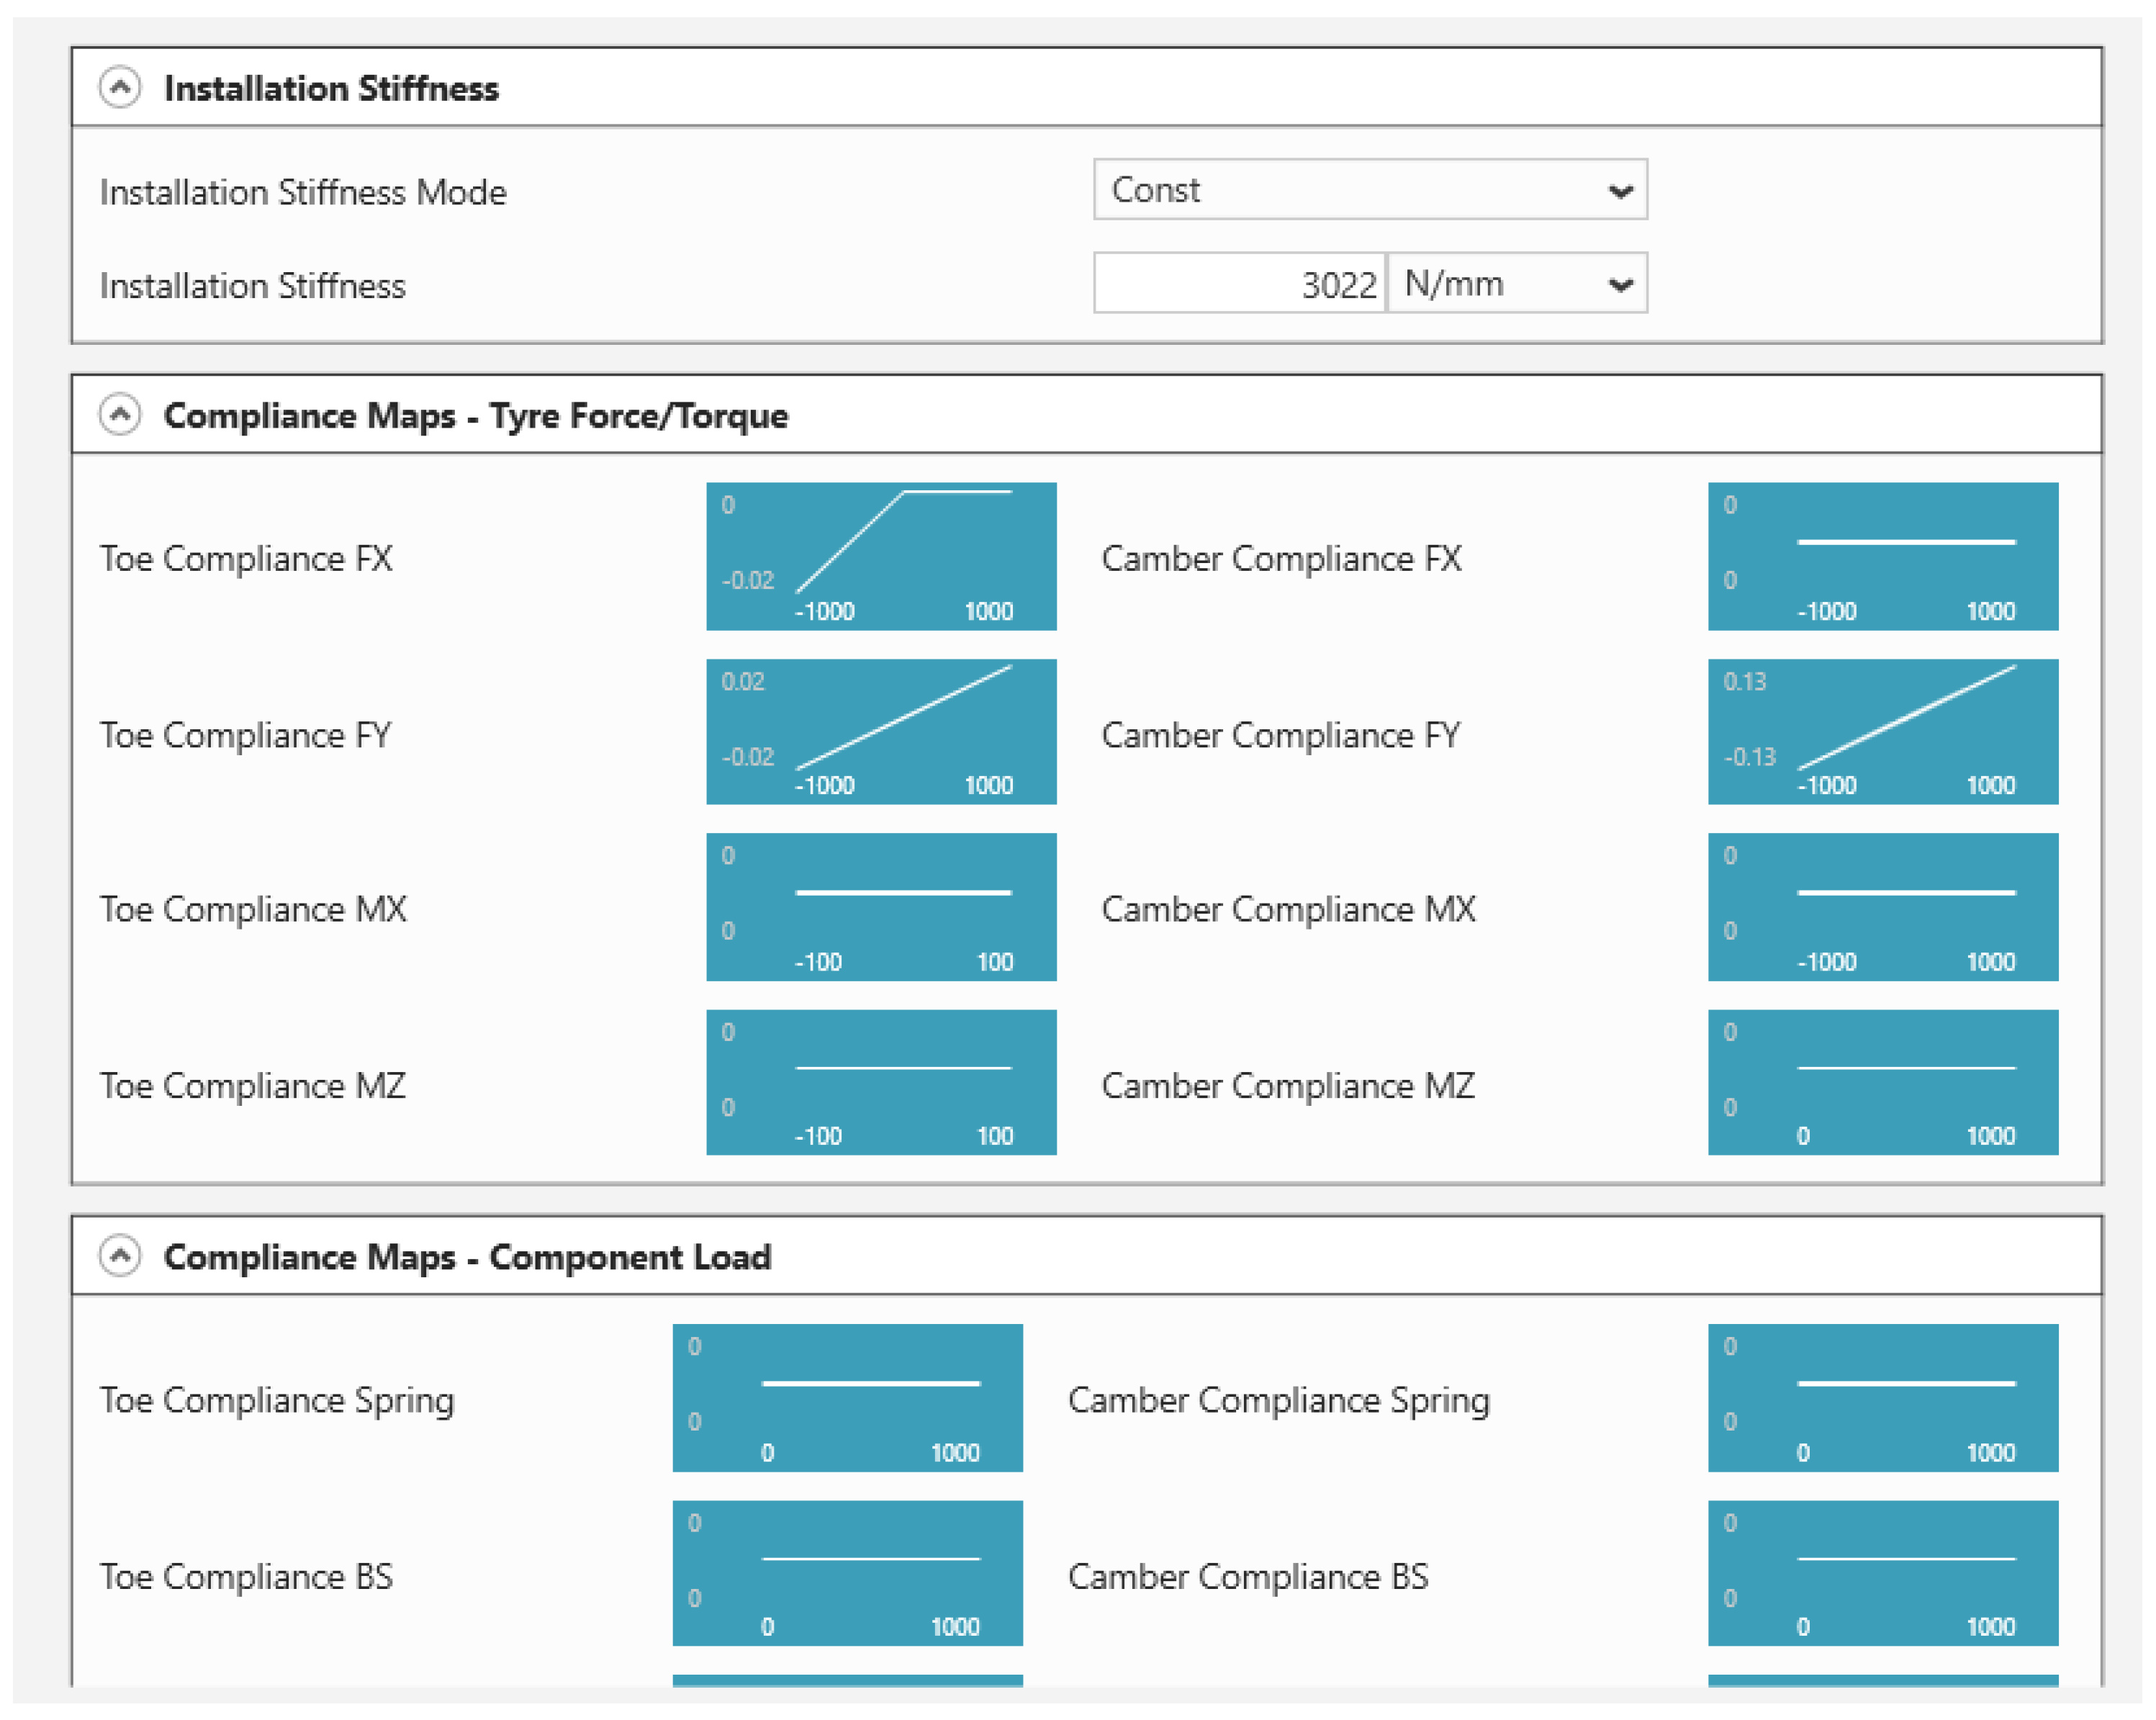Click the Toe Compliance FX label
This screenshot has height=1720, width=2156.
point(246,558)
